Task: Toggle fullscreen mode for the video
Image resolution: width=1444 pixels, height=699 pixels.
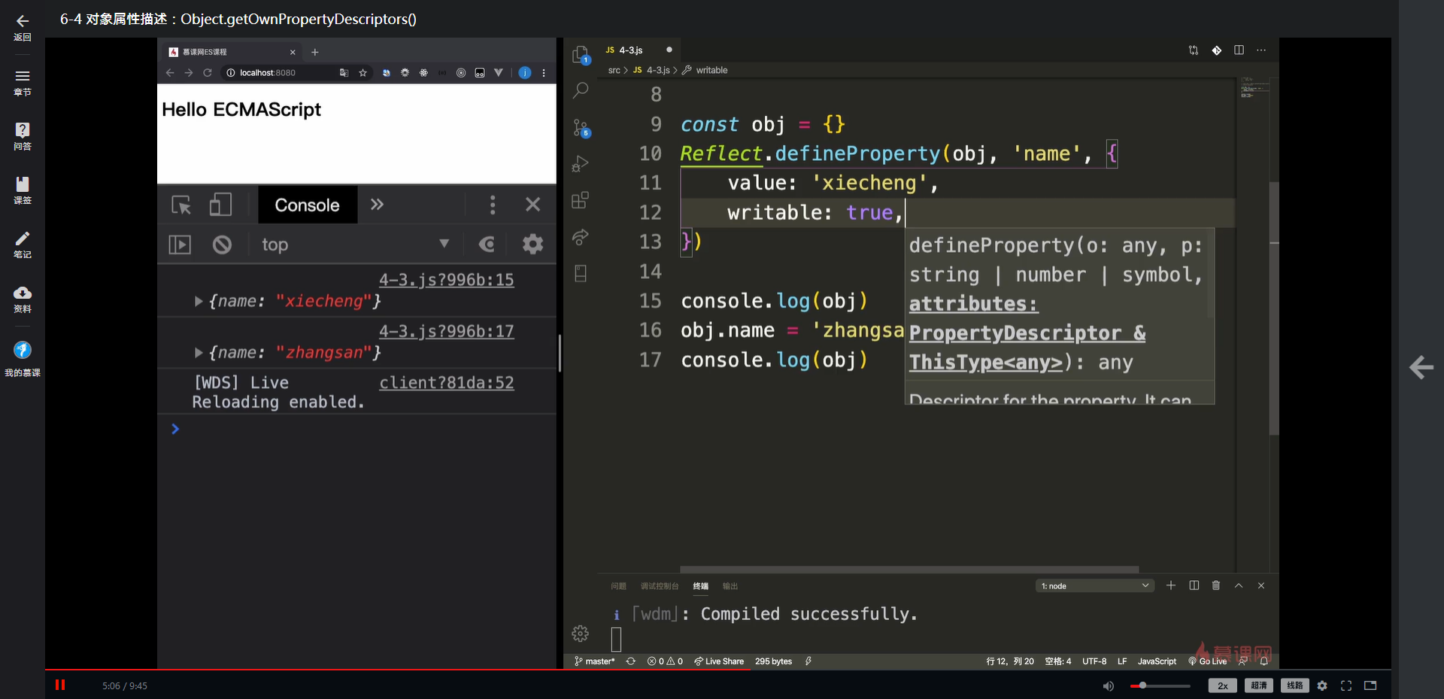Action: click(1346, 685)
